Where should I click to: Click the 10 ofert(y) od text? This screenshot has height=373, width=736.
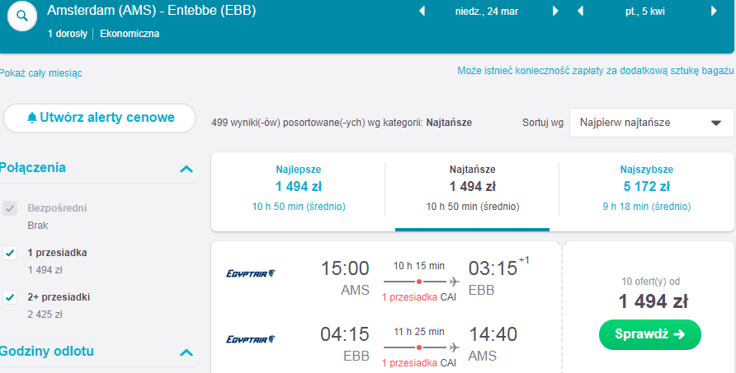click(x=650, y=282)
